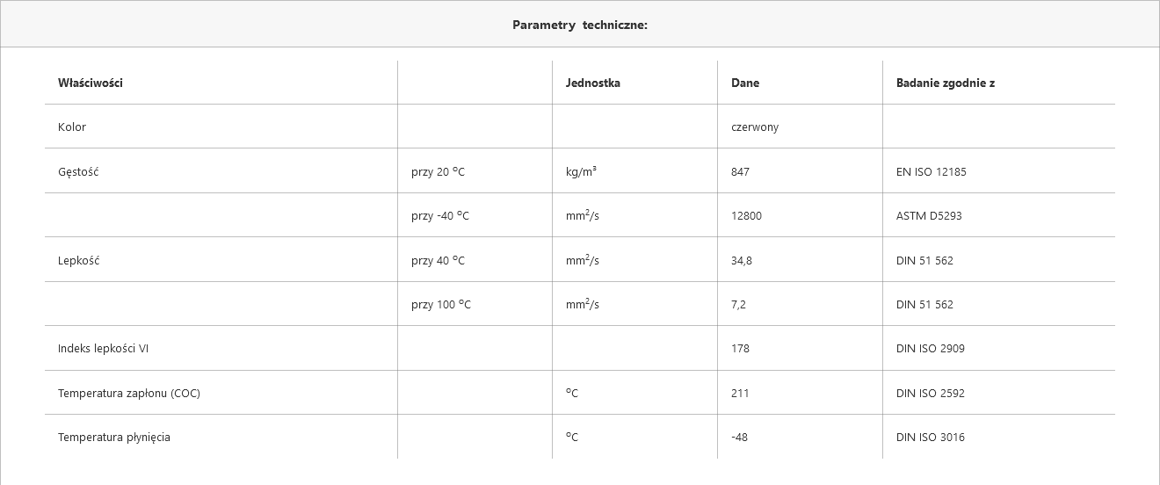Select the "Temperatura zapłonu (COC)" row label
This screenshot has width=1160, height=485.
(x=129, y=393)
